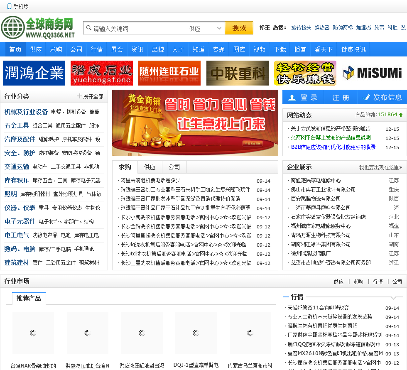Click the search magnifier icon

coord(89,28)
